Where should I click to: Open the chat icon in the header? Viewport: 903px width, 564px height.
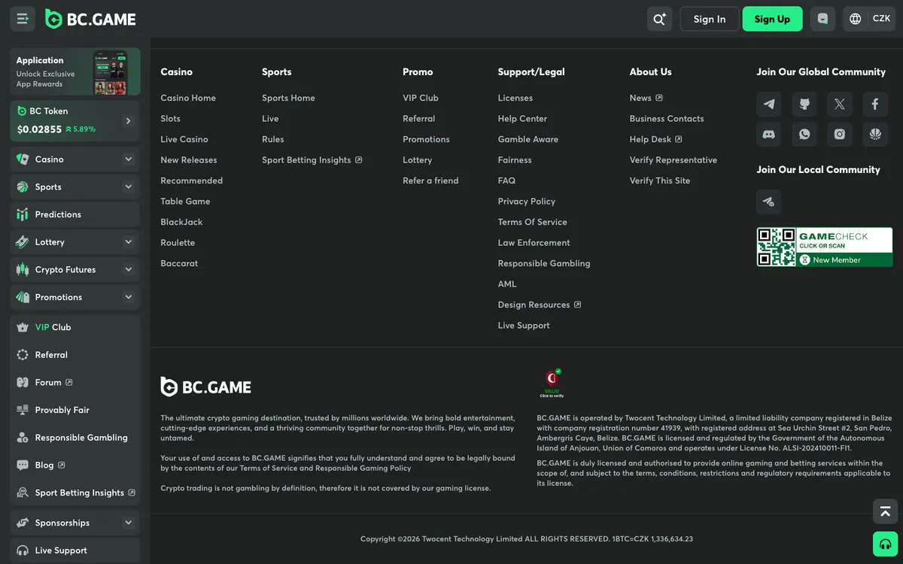pyautogui.click(x=822, y=19)
